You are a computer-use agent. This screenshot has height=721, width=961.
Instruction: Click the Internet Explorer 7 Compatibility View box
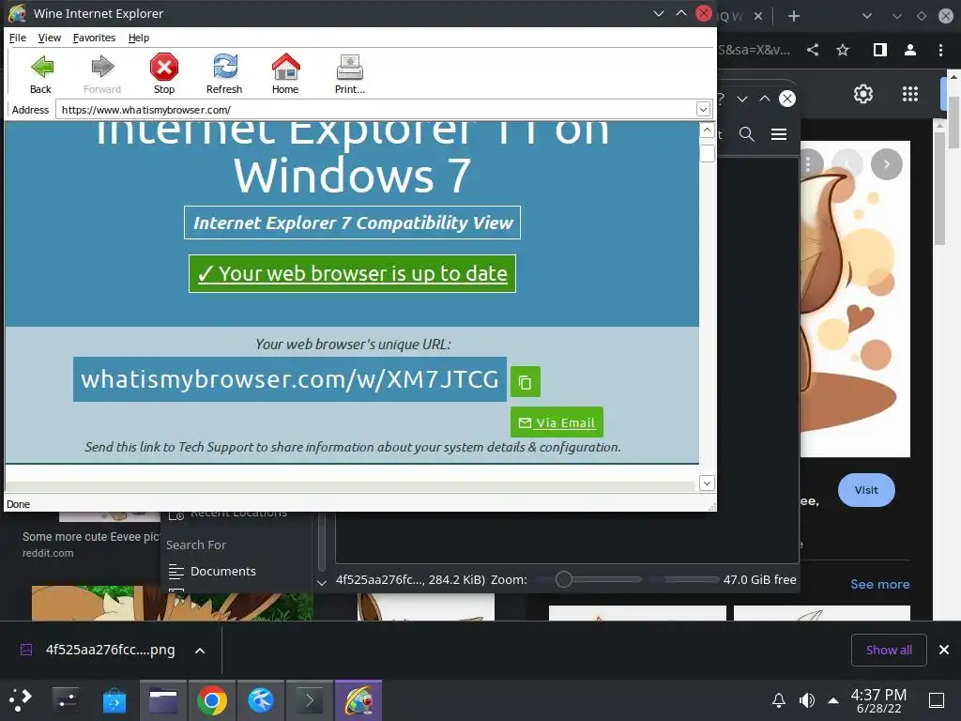353,222
